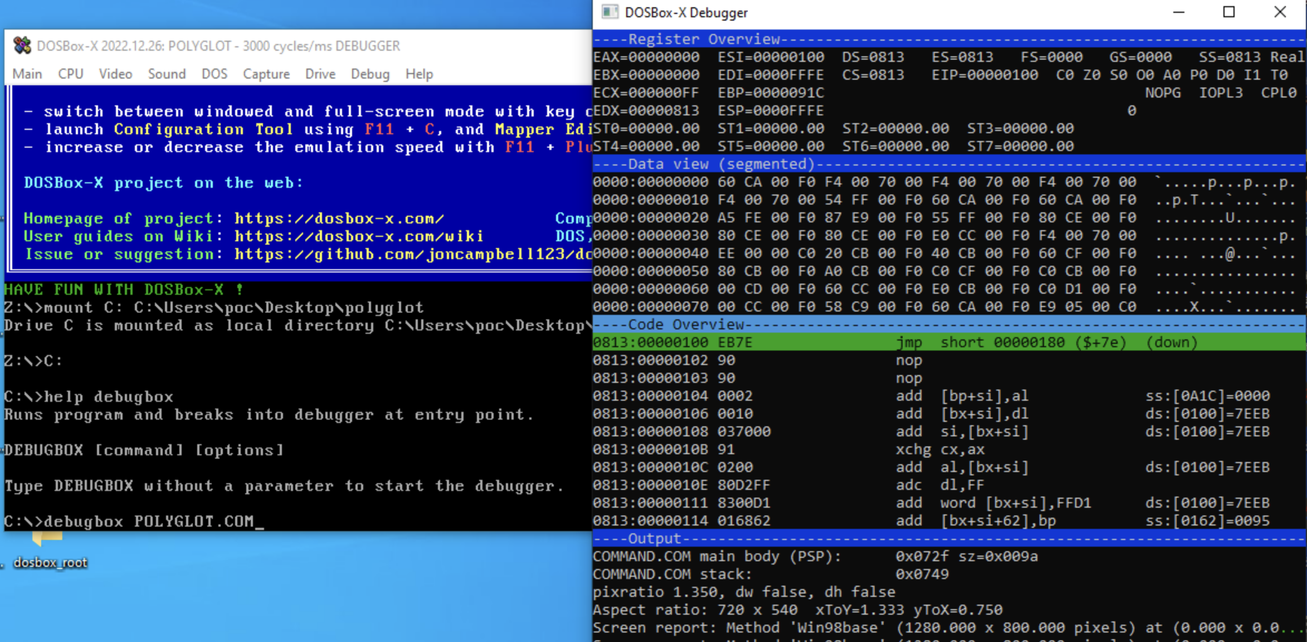Screen dimensions: 1307x642
Task: Click the DOSBox-X app icon in title bar
Action: click(x=22, y=46)
